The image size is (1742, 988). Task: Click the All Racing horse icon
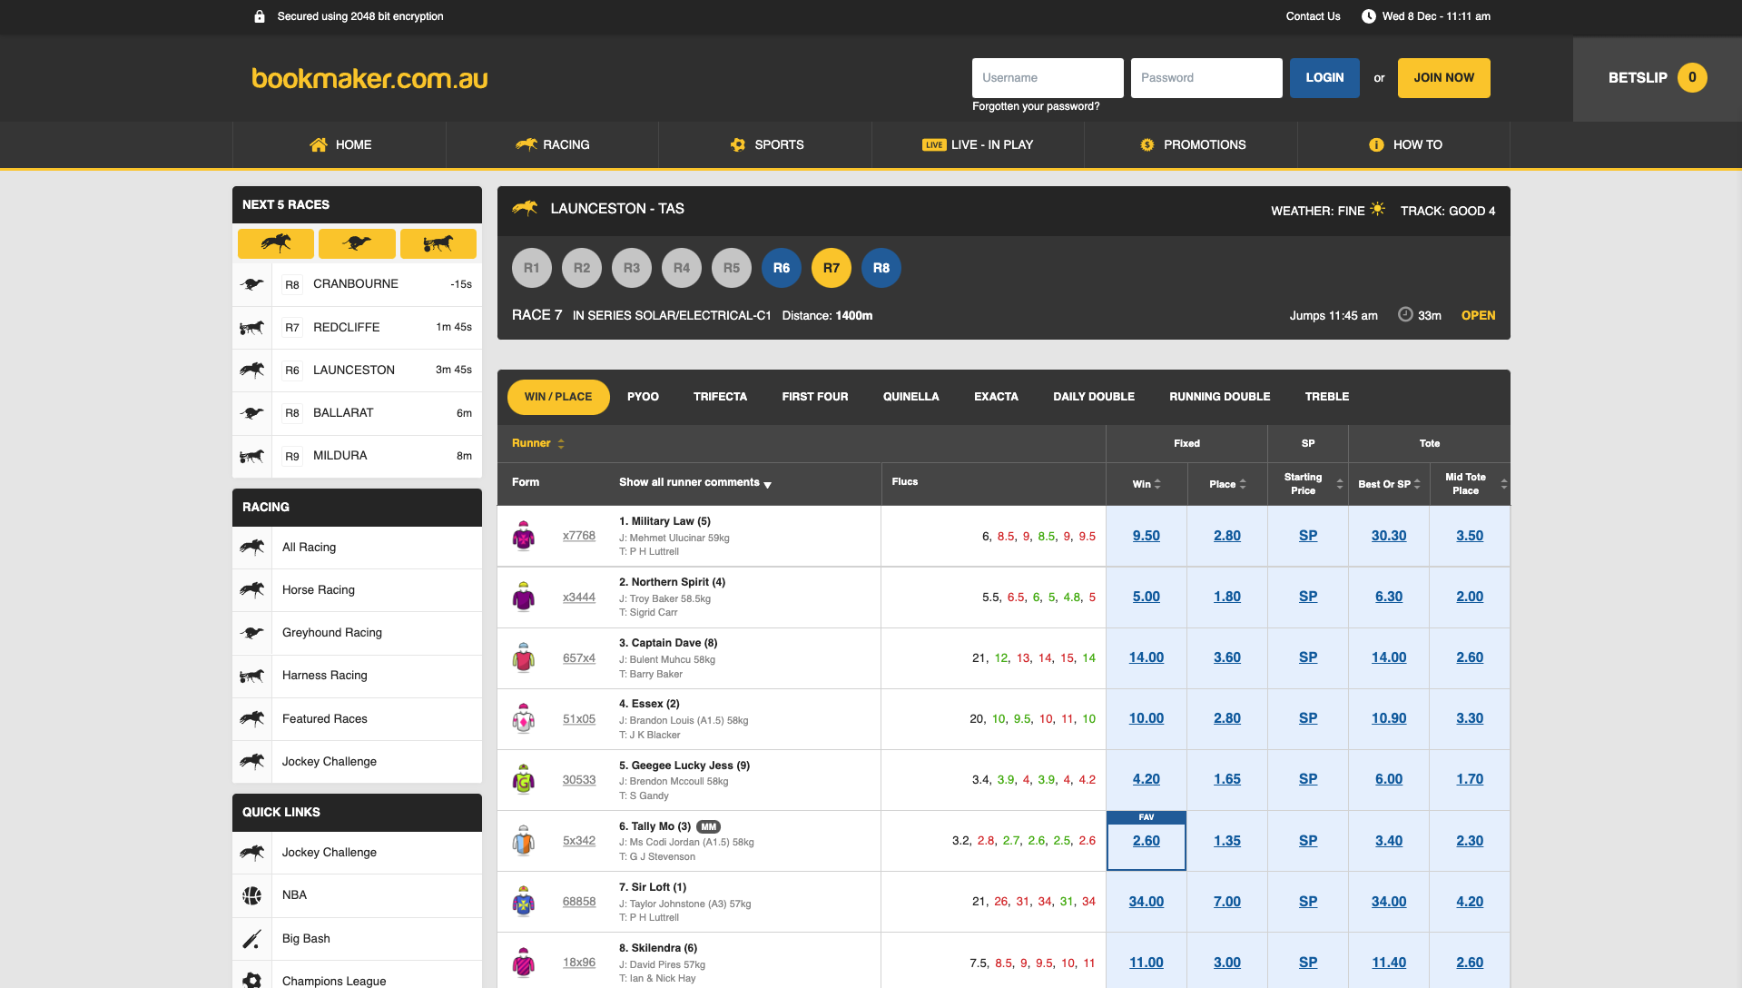coord(252,547)
